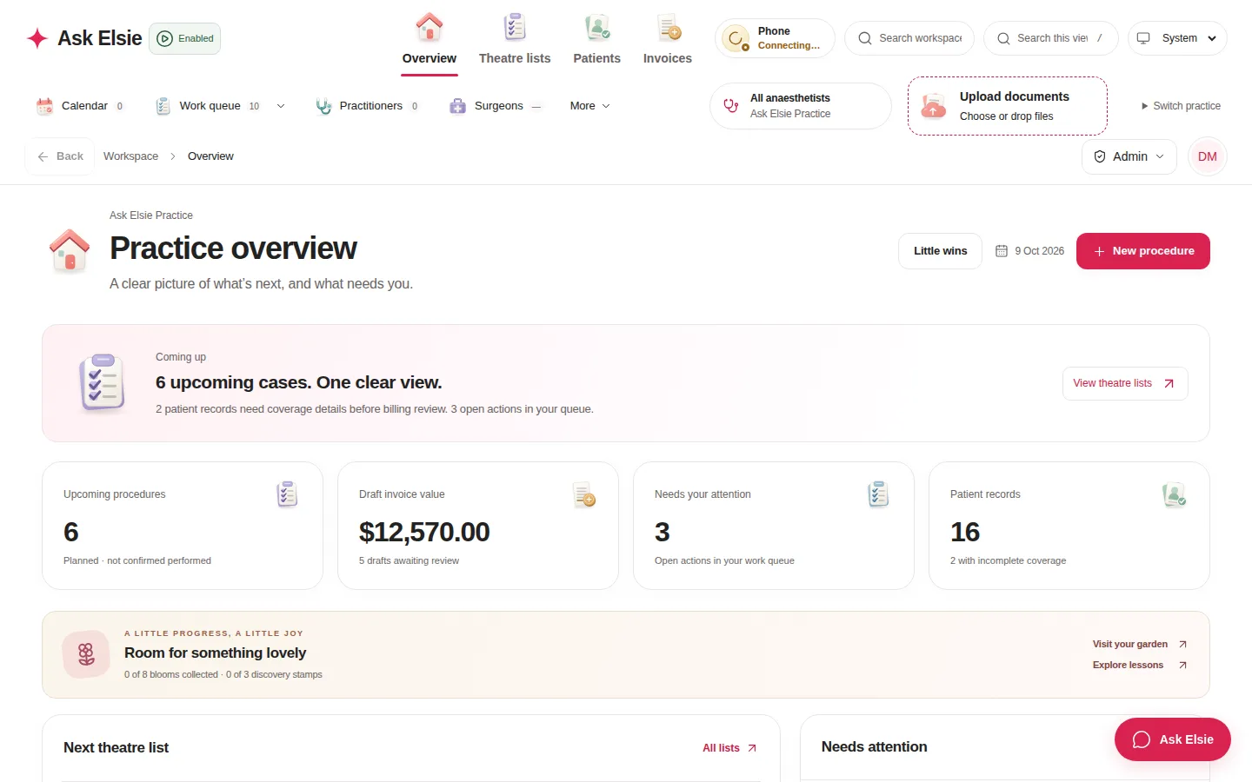
Task: Click the 16 patient records count
Action: coord(965,532)
